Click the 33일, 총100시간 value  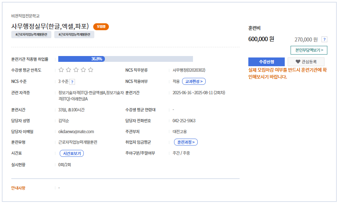click(x=71, y=110)
